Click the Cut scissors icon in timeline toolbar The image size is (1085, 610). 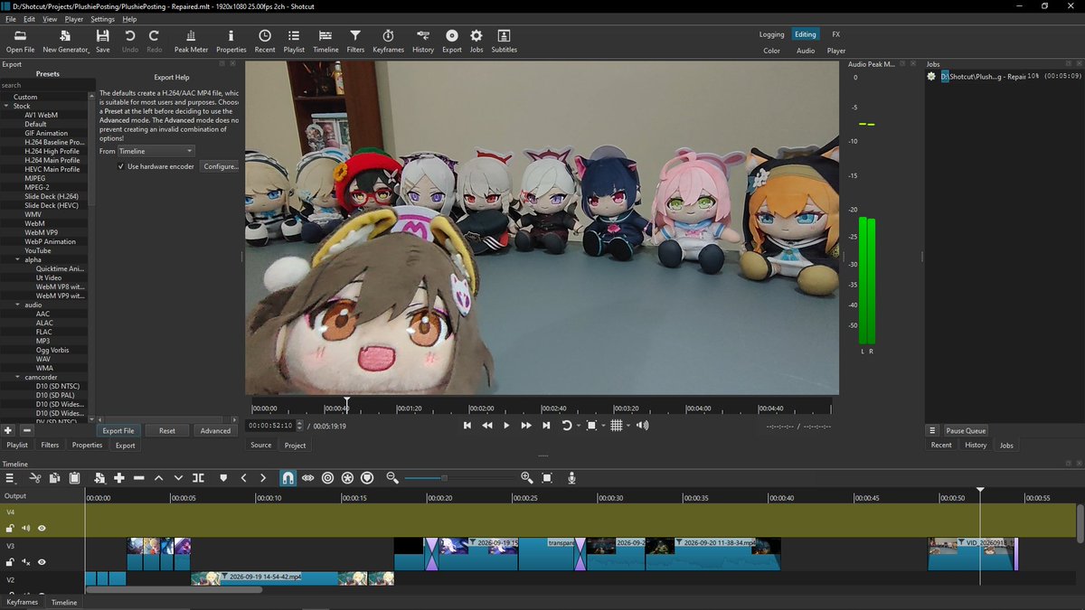(35, 478)
